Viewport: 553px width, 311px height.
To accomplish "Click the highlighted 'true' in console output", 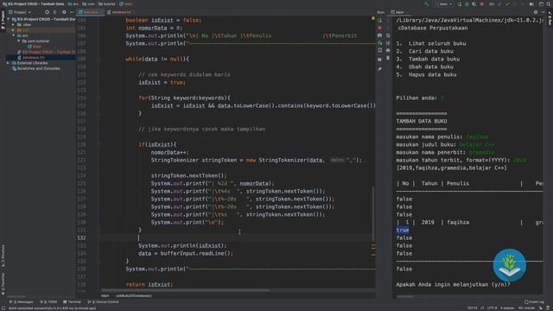I will tap(403, 230).
